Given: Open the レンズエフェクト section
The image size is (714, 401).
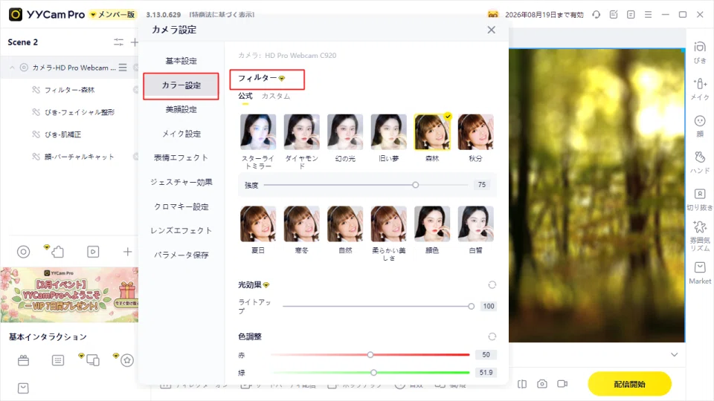Looking at the screenshot, I should pyautogui.click(x=181, y=230).
